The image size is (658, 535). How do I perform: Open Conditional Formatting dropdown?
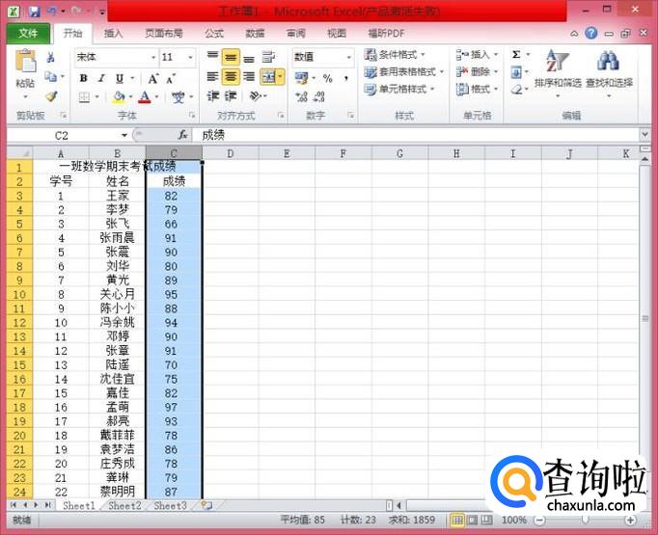pos(395,55)
